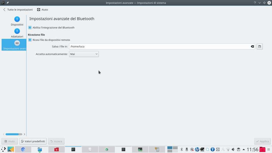This screenshot has height=153, width=272.
Task: Click the Azzera button
Action: (x=56, y=141)
